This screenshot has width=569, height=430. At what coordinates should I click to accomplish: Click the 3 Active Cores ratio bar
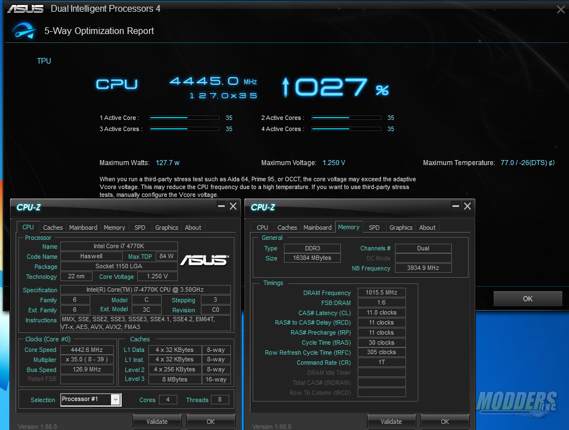coord(185,129)
